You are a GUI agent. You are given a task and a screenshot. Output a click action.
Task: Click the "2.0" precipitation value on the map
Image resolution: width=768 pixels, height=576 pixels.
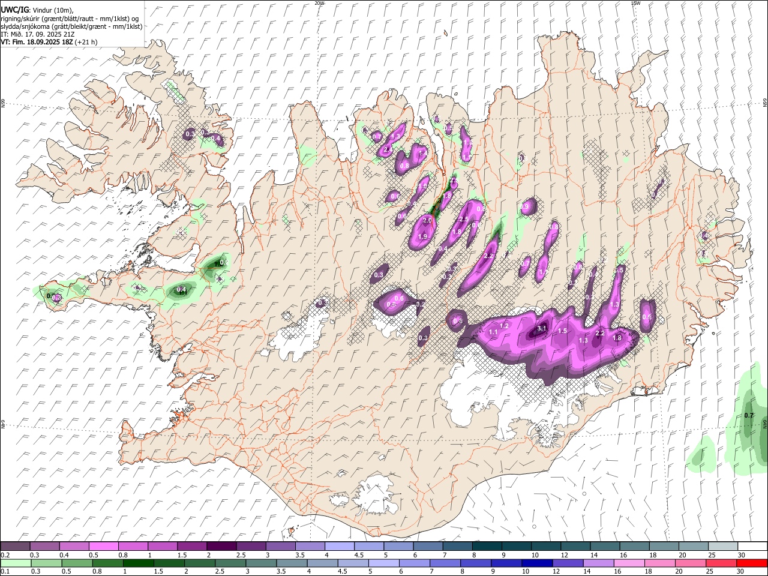(427, 220)
